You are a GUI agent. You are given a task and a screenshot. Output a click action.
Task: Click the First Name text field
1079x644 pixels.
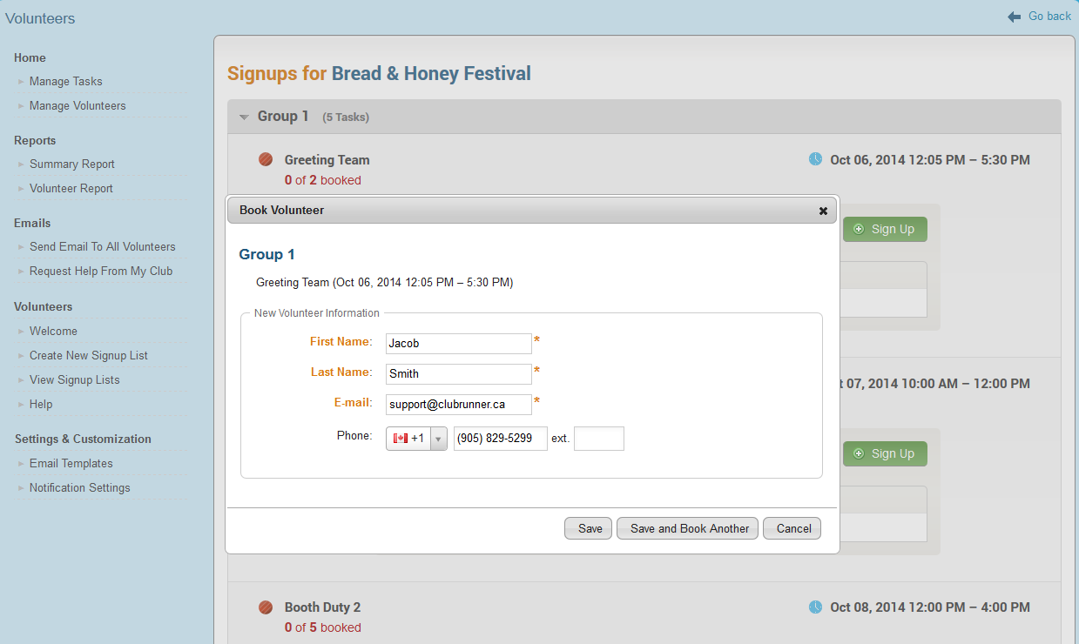click(x=458, y=344)
